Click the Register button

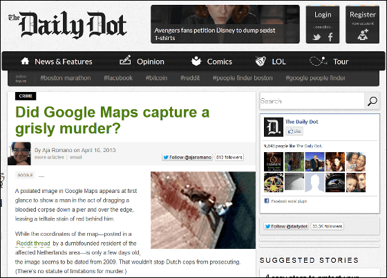362,15
